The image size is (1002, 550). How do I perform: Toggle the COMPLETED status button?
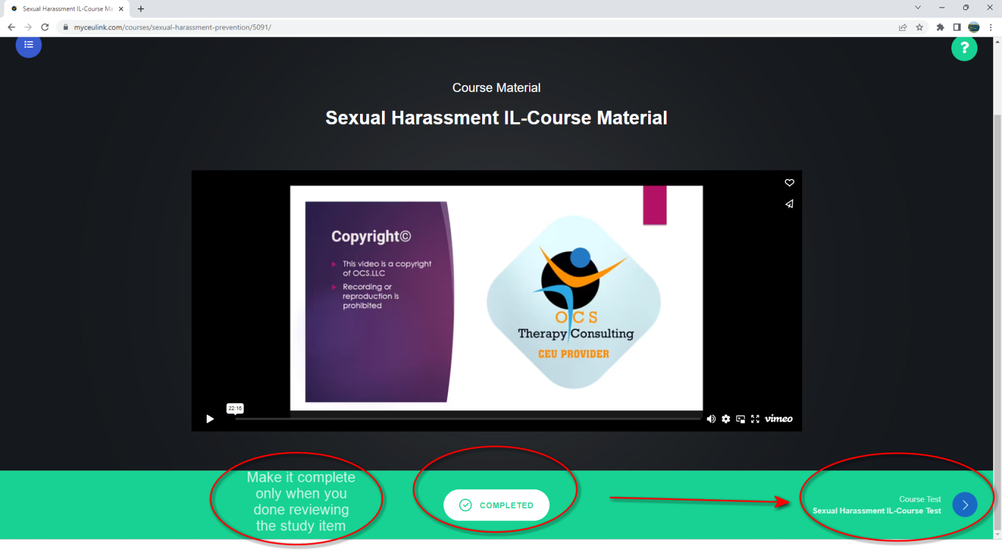496,505
